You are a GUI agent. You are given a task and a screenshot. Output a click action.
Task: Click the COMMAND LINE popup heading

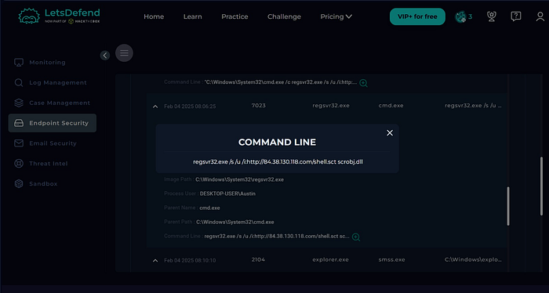coord(277,143)
